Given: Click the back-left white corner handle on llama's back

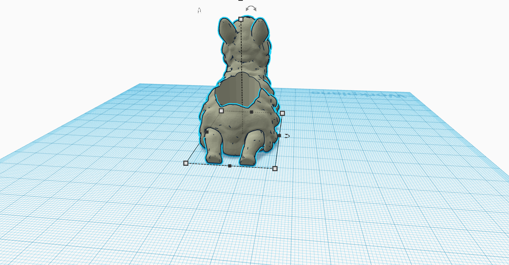Looking at the screenshot, I should pos(221,111).
